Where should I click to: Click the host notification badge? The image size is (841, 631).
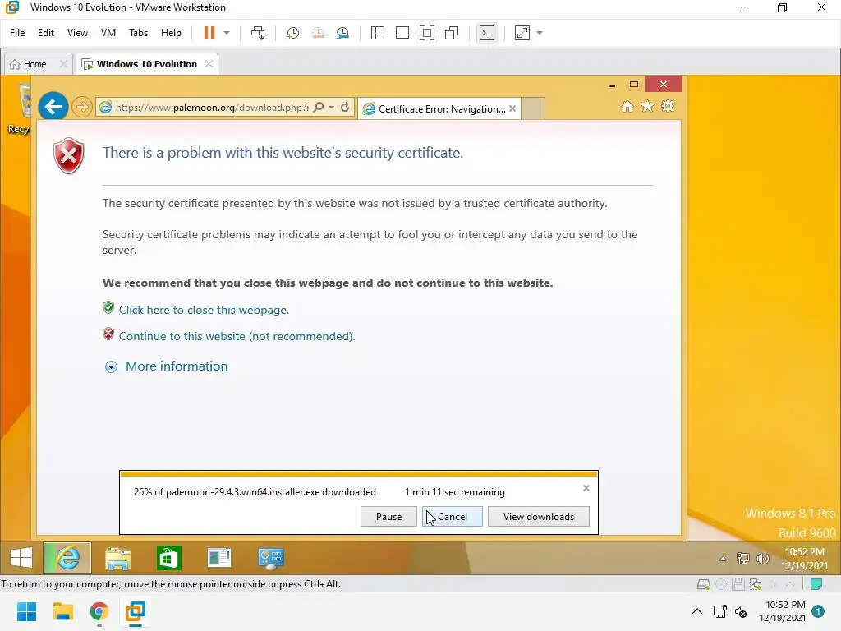click(x=818, y=611)
